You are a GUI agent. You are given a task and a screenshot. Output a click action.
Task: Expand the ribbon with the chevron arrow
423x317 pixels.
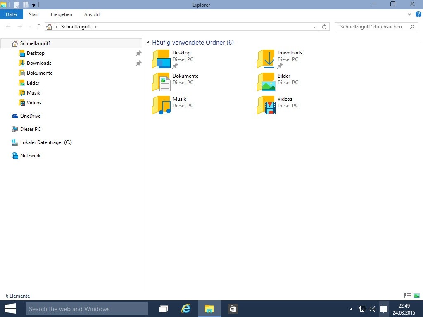pyautogui.click(x=409, y=14)
